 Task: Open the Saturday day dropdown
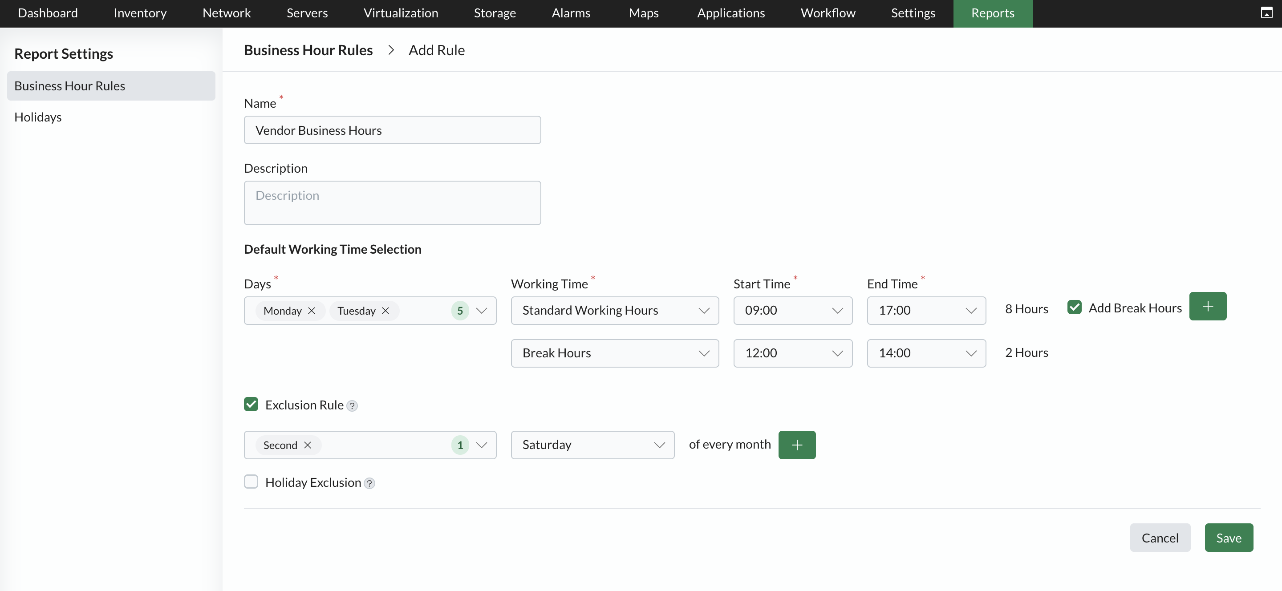pyautogui.click(x=592, y=445)
